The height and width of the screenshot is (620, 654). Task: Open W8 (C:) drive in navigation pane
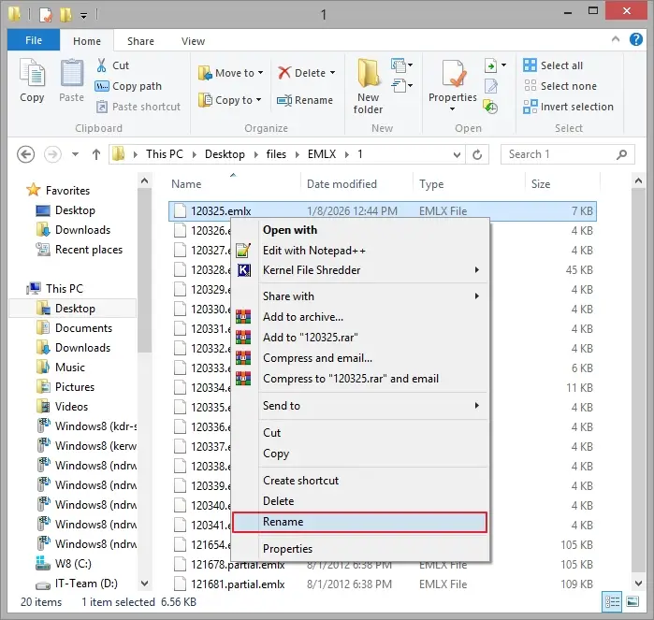pyautogui.click(x=64, y=564)
